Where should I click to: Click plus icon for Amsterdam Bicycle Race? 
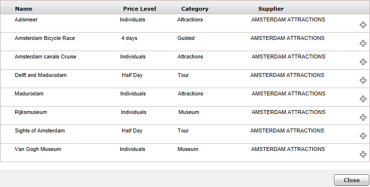(363, 43)
